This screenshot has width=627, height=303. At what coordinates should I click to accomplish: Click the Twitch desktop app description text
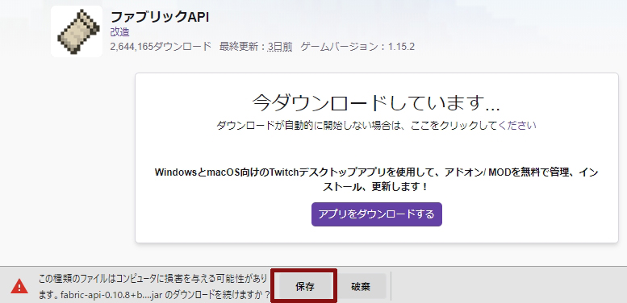tap(376, 179)
